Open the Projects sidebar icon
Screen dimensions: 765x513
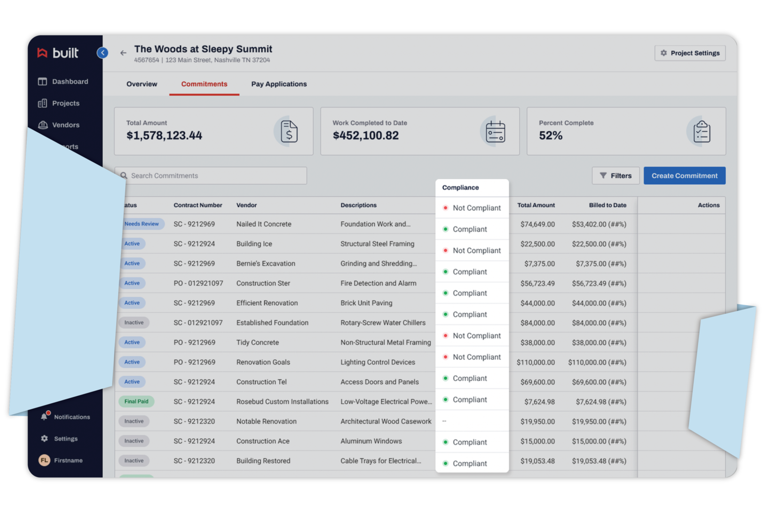click(x=43, y=103)
